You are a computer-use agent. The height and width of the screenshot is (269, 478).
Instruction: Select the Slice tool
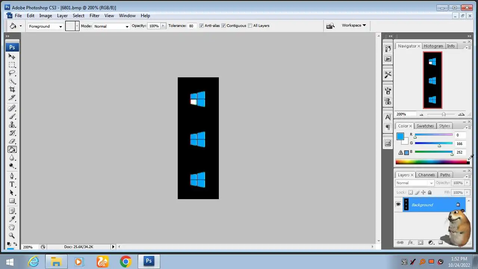coord(12,98)
